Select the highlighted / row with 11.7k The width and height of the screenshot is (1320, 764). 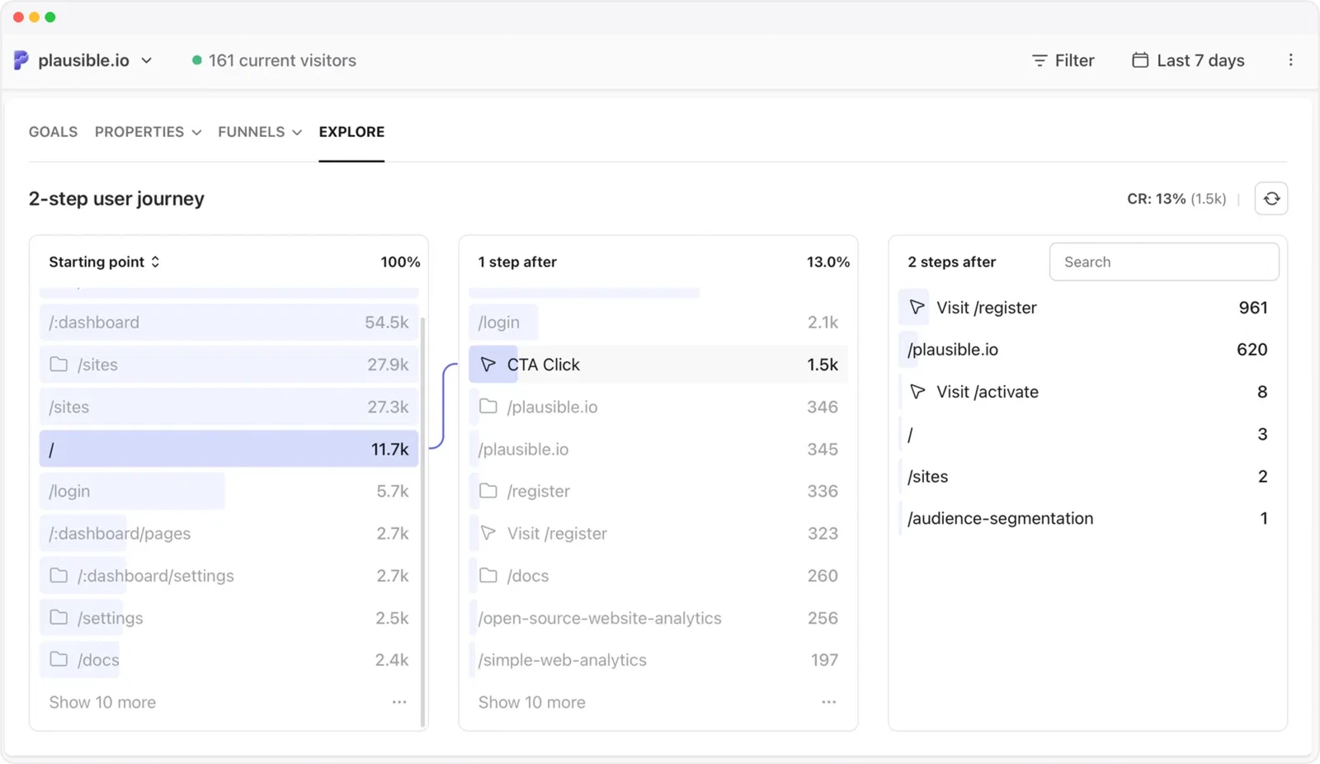pyautogui.click(x=229, y=449)
